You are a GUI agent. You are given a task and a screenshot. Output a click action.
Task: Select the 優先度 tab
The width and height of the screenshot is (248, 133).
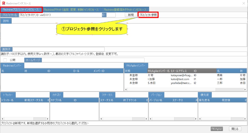[x=205, y=95]
